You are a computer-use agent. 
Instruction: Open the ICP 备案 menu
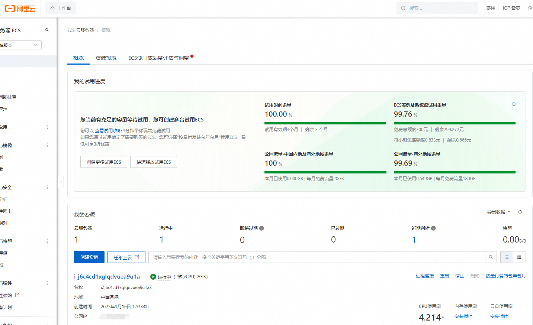(511, 8)
